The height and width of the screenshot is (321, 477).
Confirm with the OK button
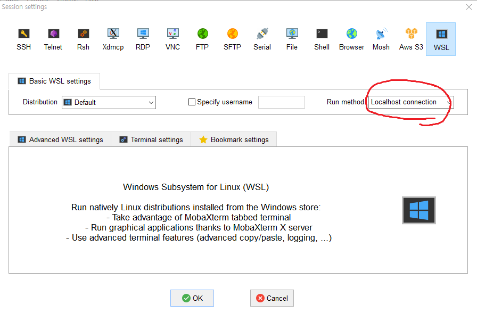[x=192, y=298]
